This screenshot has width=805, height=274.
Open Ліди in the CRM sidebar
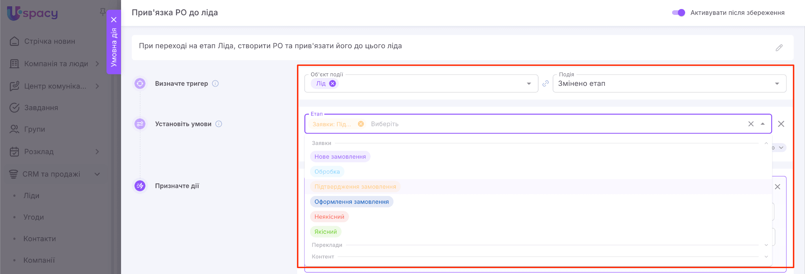coord(31,196)
